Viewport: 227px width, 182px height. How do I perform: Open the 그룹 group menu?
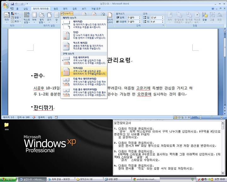[212, 17]
